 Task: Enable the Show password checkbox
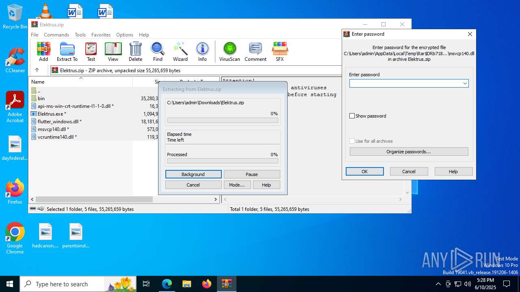pyautogui.click(x=352, y=116)
